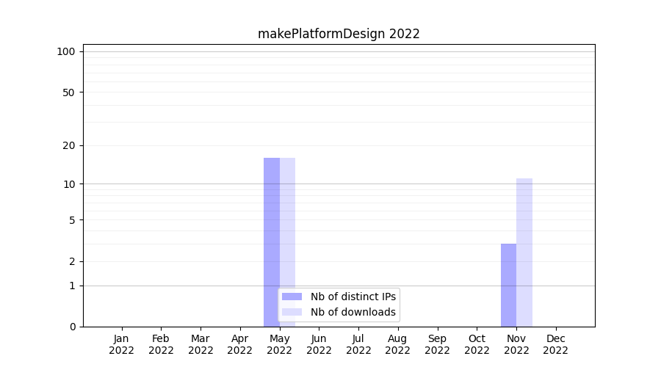Select the 0 y-axis tick label
This screenshot has height=367, width=661.
tap(72, 327)
